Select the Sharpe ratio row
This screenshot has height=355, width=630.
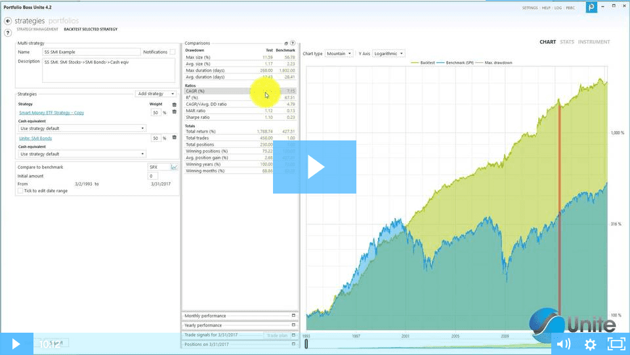pos(240,117)
